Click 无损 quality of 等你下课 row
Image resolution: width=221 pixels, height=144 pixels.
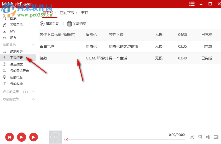[159, 35]
